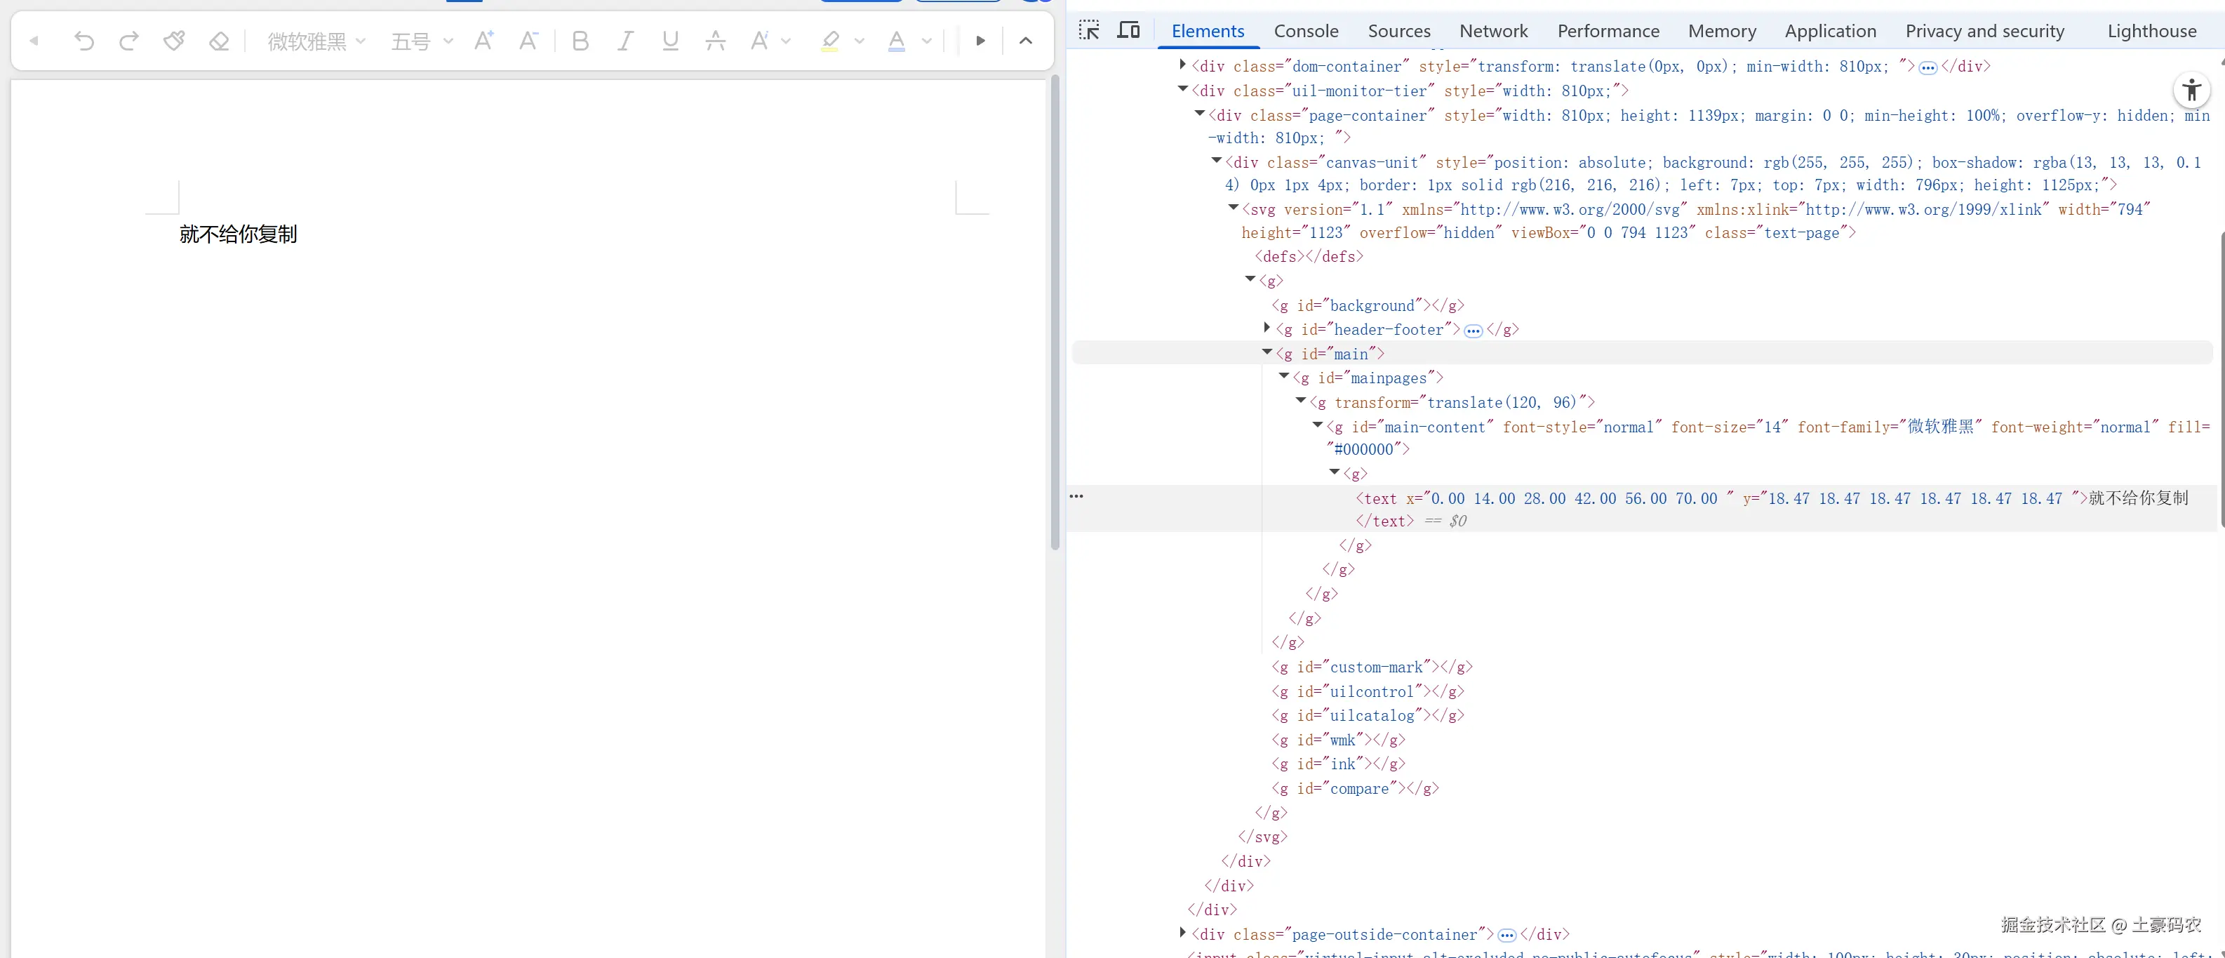Click the 就不给你复制 text in the document
The width and height of the screenshot is (2225, 958).
(x=239, y=234)
